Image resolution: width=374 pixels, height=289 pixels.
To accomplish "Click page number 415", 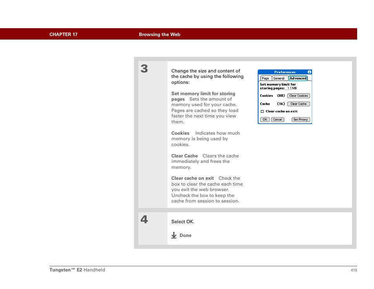I will click(x=354, y=270).
